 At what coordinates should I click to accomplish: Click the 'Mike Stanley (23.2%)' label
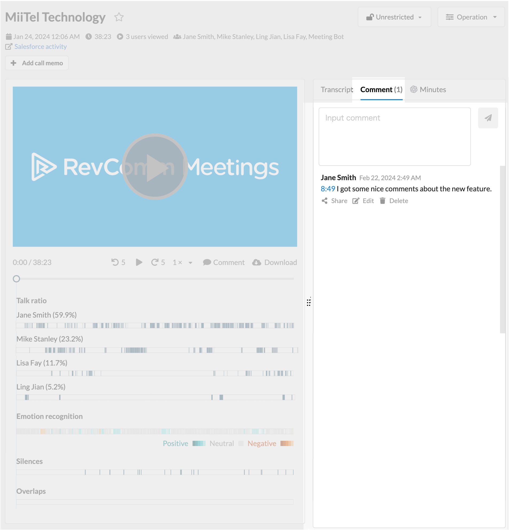(x=50, y=339)
